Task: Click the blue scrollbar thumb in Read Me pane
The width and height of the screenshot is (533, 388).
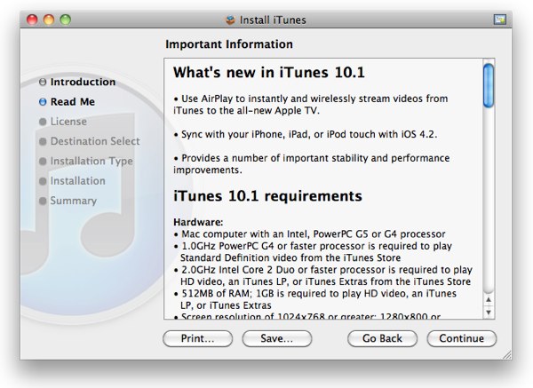Action: [489, 84]
